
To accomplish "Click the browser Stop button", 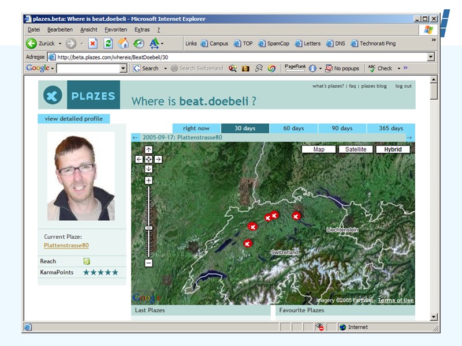I will click(92, 43).
